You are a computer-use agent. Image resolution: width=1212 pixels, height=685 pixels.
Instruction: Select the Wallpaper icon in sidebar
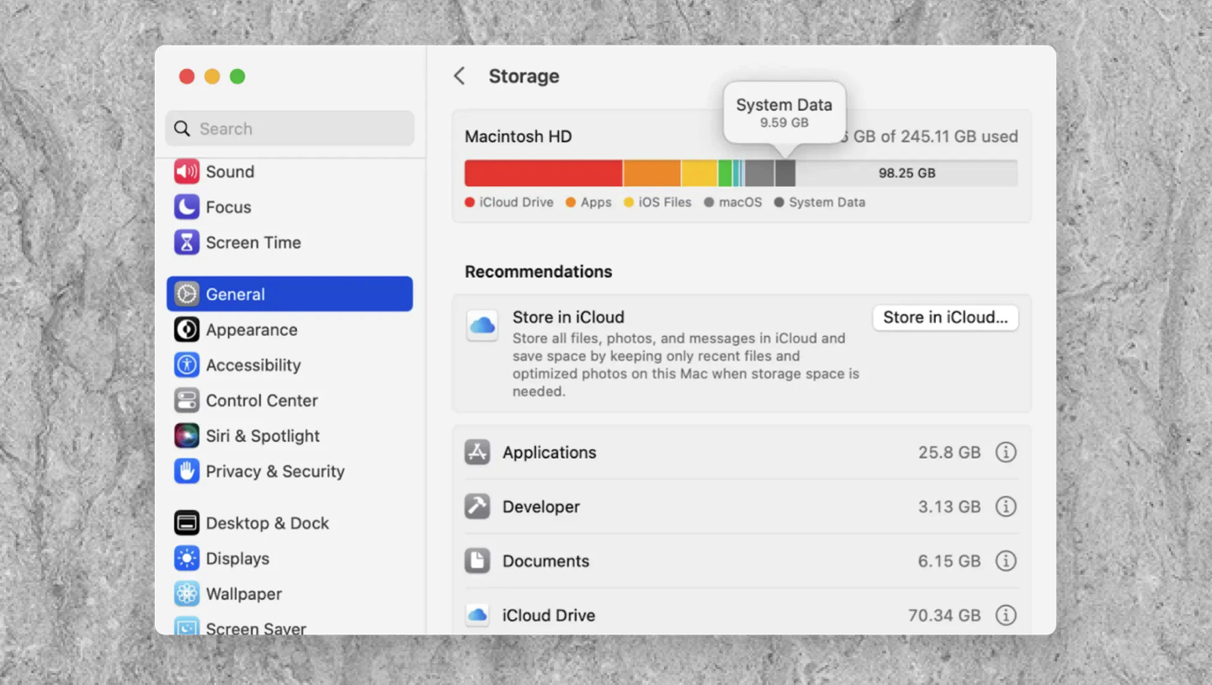point(185,593)
